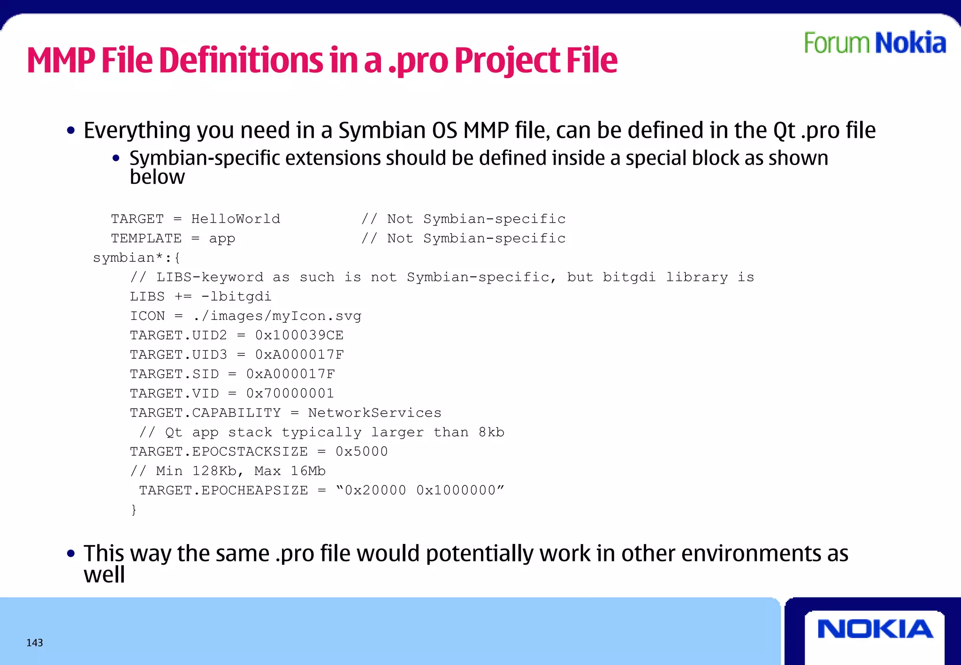Click the closing brace '}' of symbian block
This screenshot has width=961, height=665.
(x=134, y=509)
